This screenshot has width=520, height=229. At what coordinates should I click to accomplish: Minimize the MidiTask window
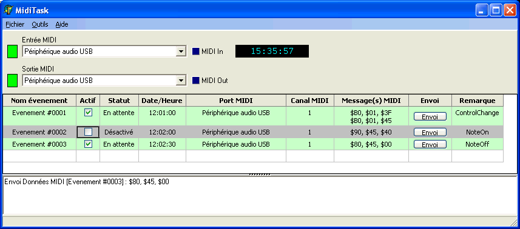(482, 10)
